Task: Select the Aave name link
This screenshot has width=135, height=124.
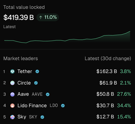Action: click(x=23, y=94)
